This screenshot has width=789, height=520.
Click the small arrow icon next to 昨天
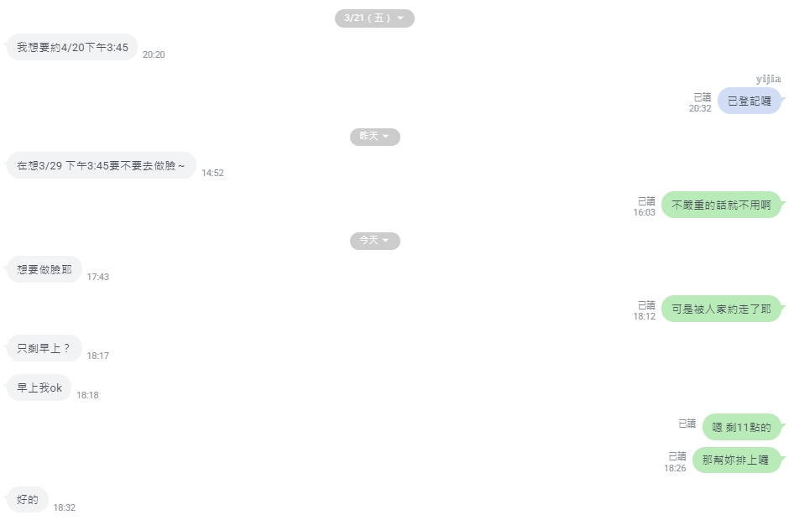(386, 136)
